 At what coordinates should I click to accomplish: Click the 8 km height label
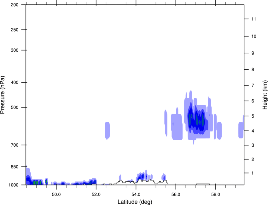coord(253,70)
